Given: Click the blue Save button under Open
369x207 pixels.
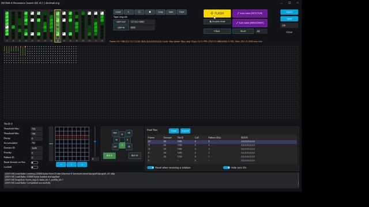Looking at the screenshot, I should point(289,19).
